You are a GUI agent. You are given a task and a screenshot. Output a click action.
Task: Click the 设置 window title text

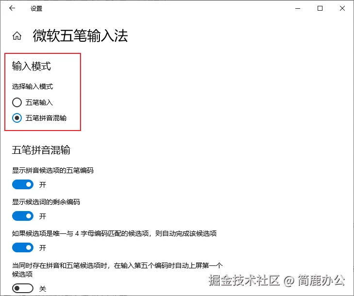tap(36, 9)
